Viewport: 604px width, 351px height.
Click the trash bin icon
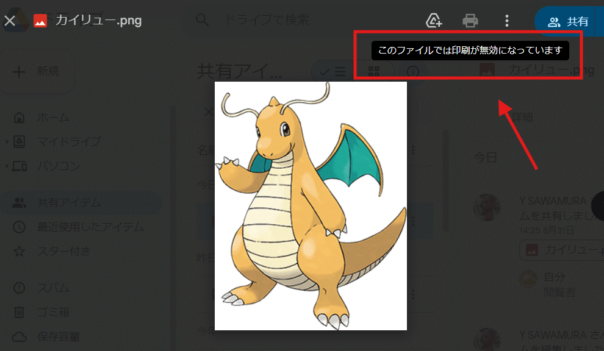pyautogui.click(x=20, y=312)
